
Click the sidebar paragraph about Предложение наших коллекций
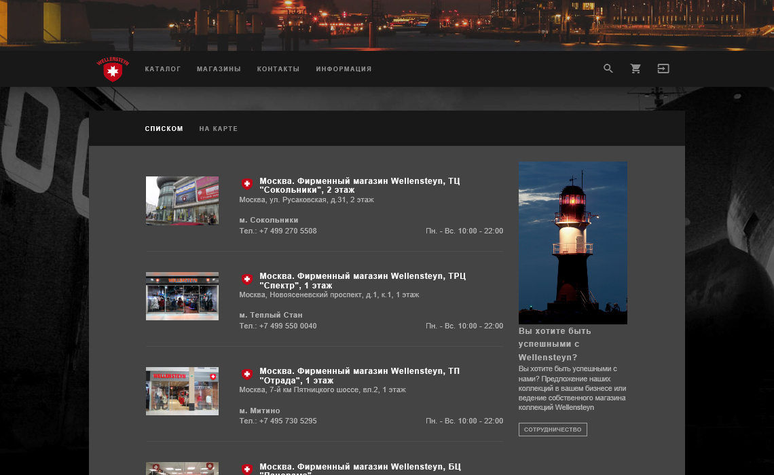(572, 388)
